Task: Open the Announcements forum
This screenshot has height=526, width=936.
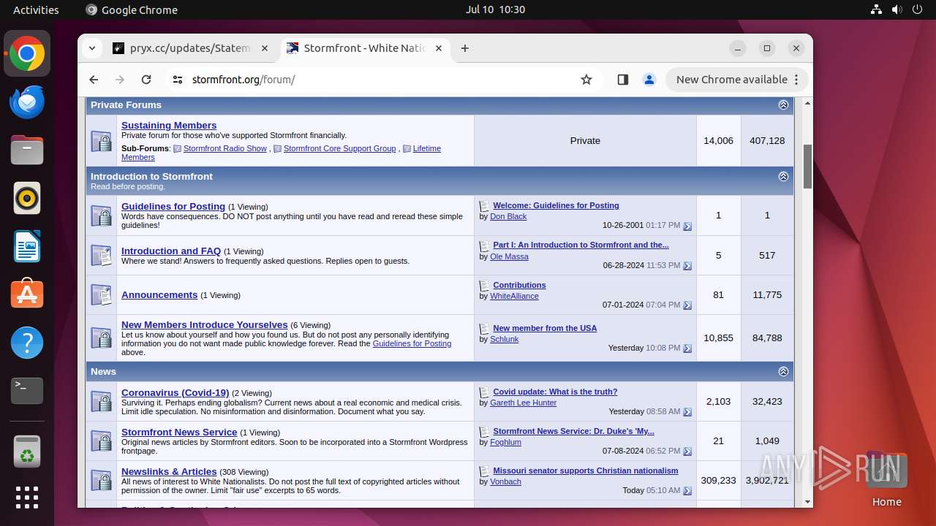Action: (159, 295)
